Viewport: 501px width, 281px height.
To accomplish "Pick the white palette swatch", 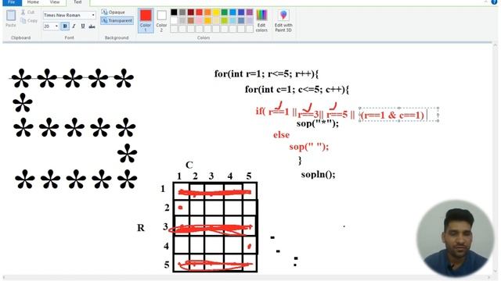I will (174, 21).
